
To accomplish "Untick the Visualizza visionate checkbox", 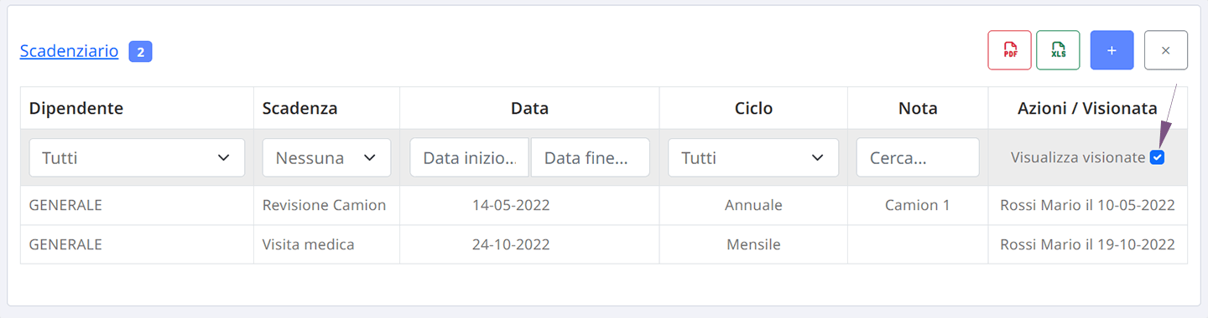I will coord(1158,157).
